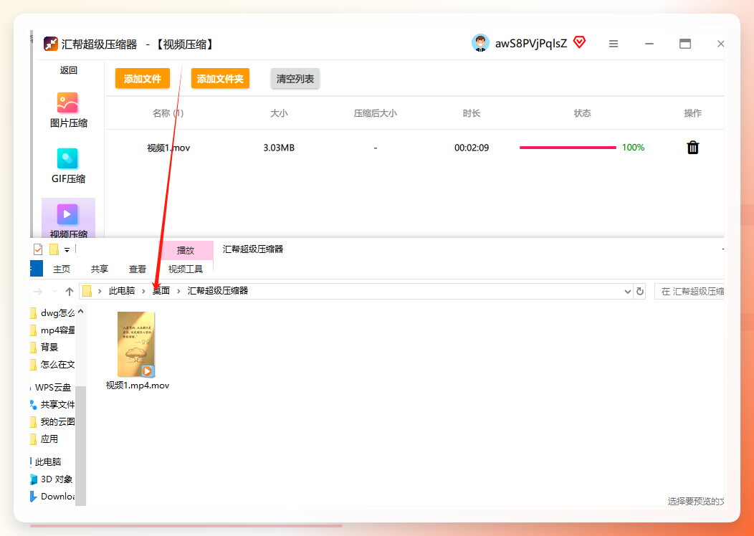Click 汇帮超级压缩器 in the address path
This screenshot has height=536, width=754.
point(218,291)
